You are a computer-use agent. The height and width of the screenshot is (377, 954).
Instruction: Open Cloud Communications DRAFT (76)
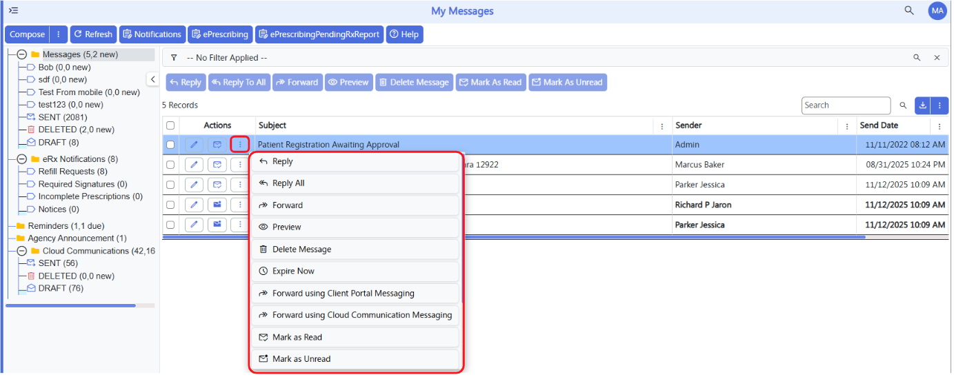coord(61,288)
